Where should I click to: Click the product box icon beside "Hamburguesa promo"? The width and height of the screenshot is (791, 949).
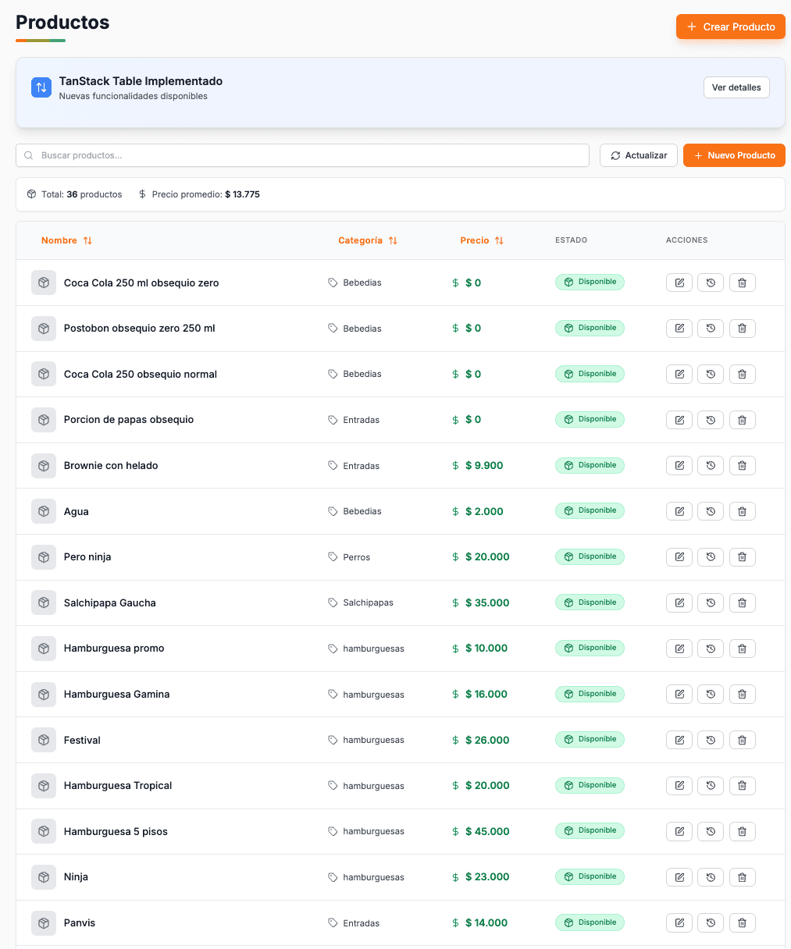pos(44,649)
